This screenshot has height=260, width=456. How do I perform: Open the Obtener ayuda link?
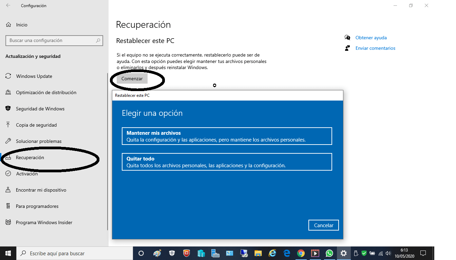coord(371,38)
